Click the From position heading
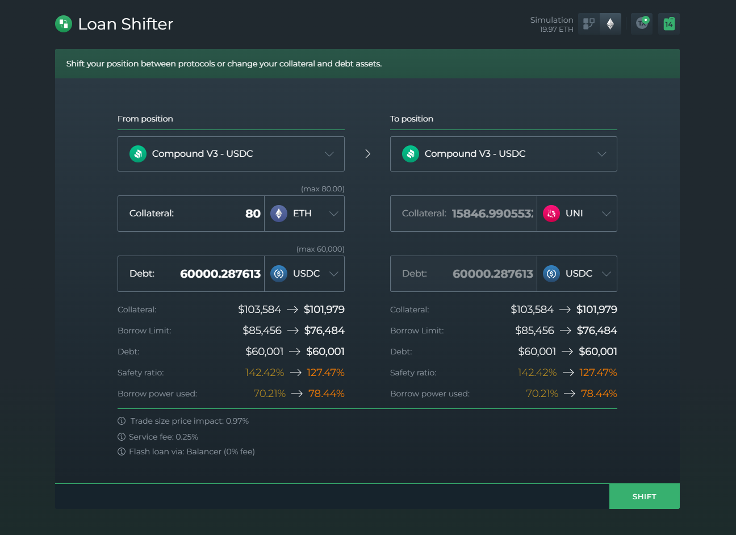 (x=145, y=119)
